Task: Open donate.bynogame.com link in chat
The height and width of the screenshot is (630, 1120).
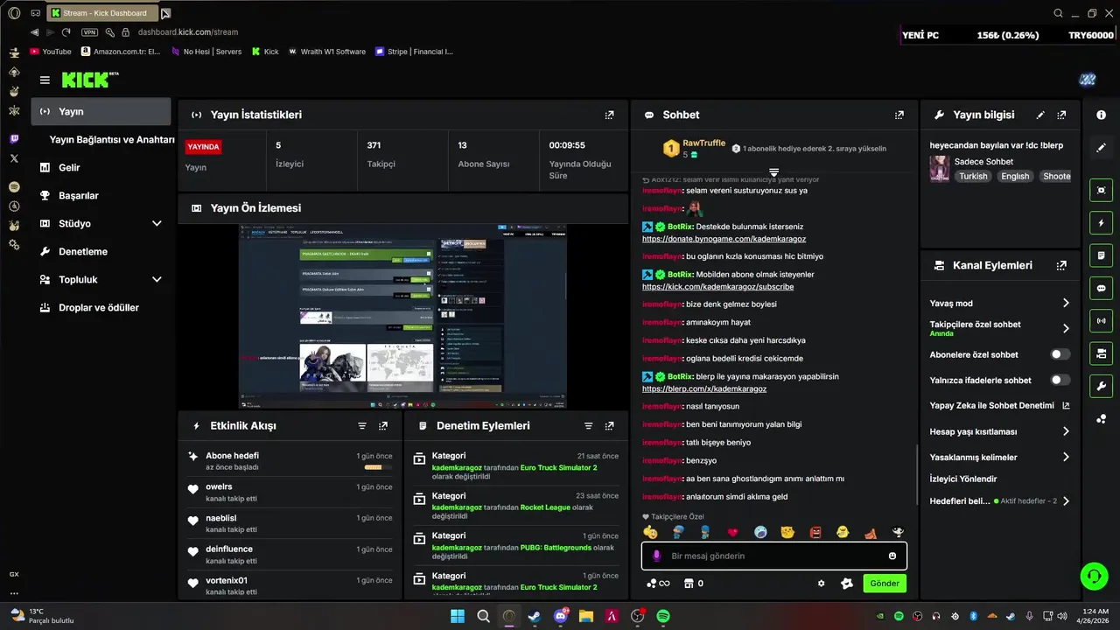Action: (724, 239)
